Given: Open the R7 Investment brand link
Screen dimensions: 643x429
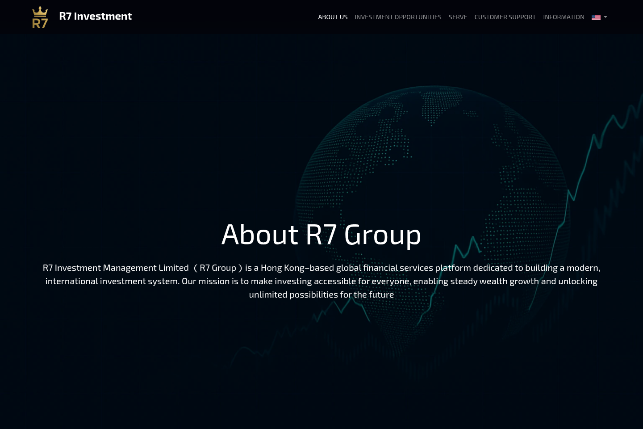Looking at the screenshot, I should click(95, 17).
